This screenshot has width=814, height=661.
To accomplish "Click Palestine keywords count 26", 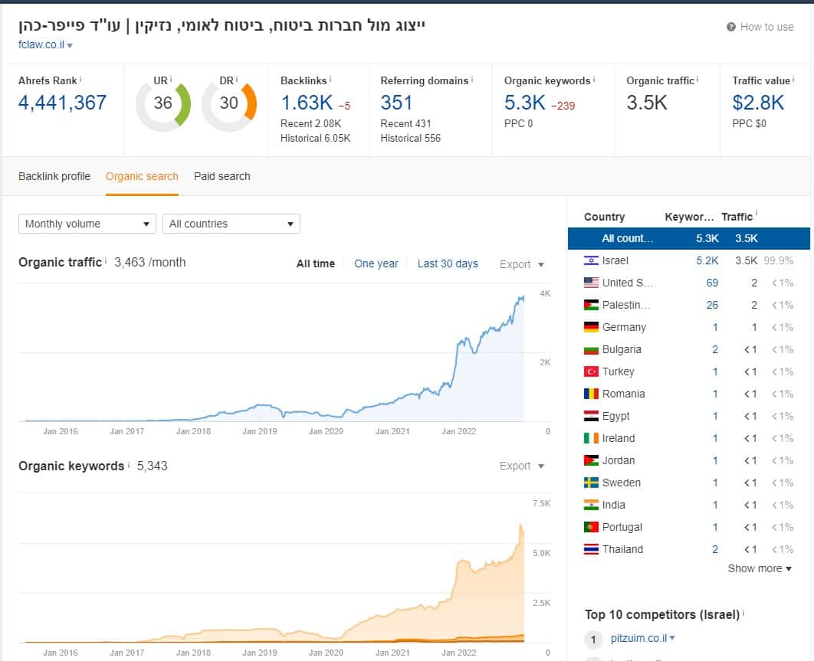I will (x=712, y=305).
